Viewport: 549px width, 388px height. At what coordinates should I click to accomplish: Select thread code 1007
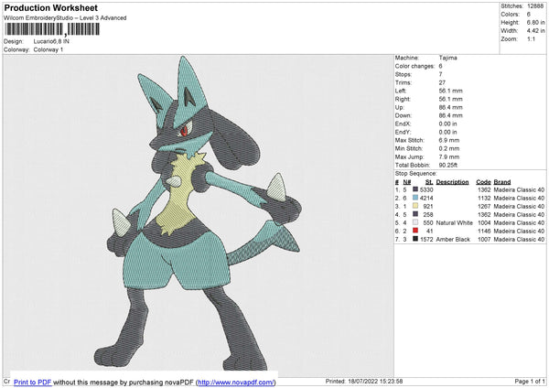[484, 239]
